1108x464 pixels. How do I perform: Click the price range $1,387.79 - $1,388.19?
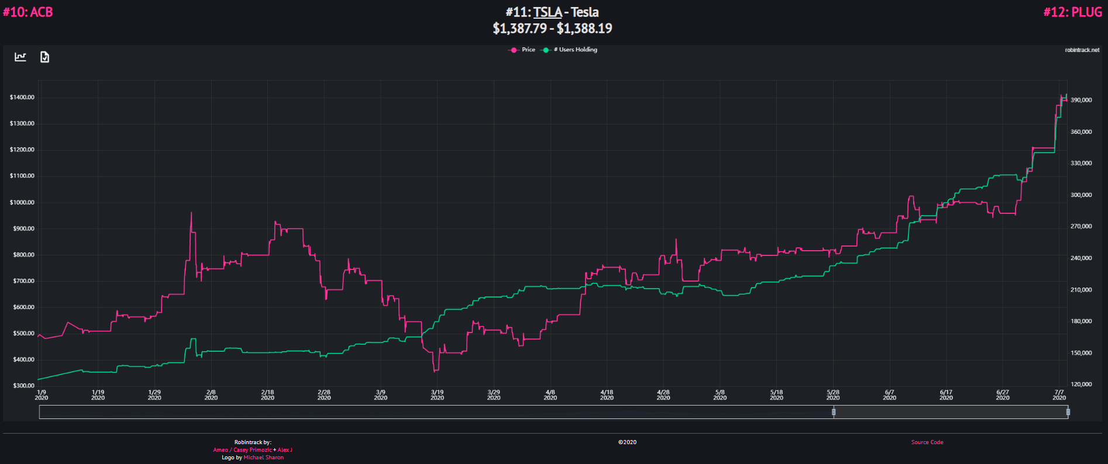point(552,28)
